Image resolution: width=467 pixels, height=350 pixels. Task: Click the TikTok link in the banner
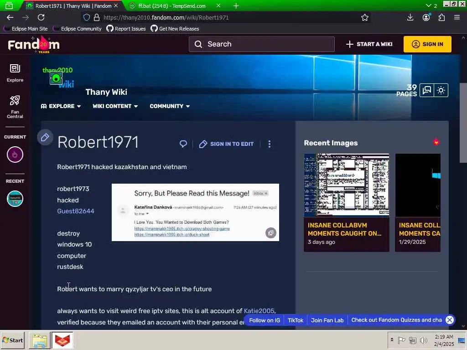pyautogui.click(x=296, y=320)
